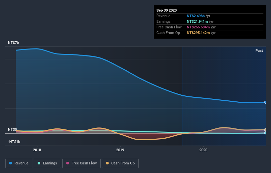Click the 2020 axis label
This screenshot has width=271, height=173.
(203, 150)
